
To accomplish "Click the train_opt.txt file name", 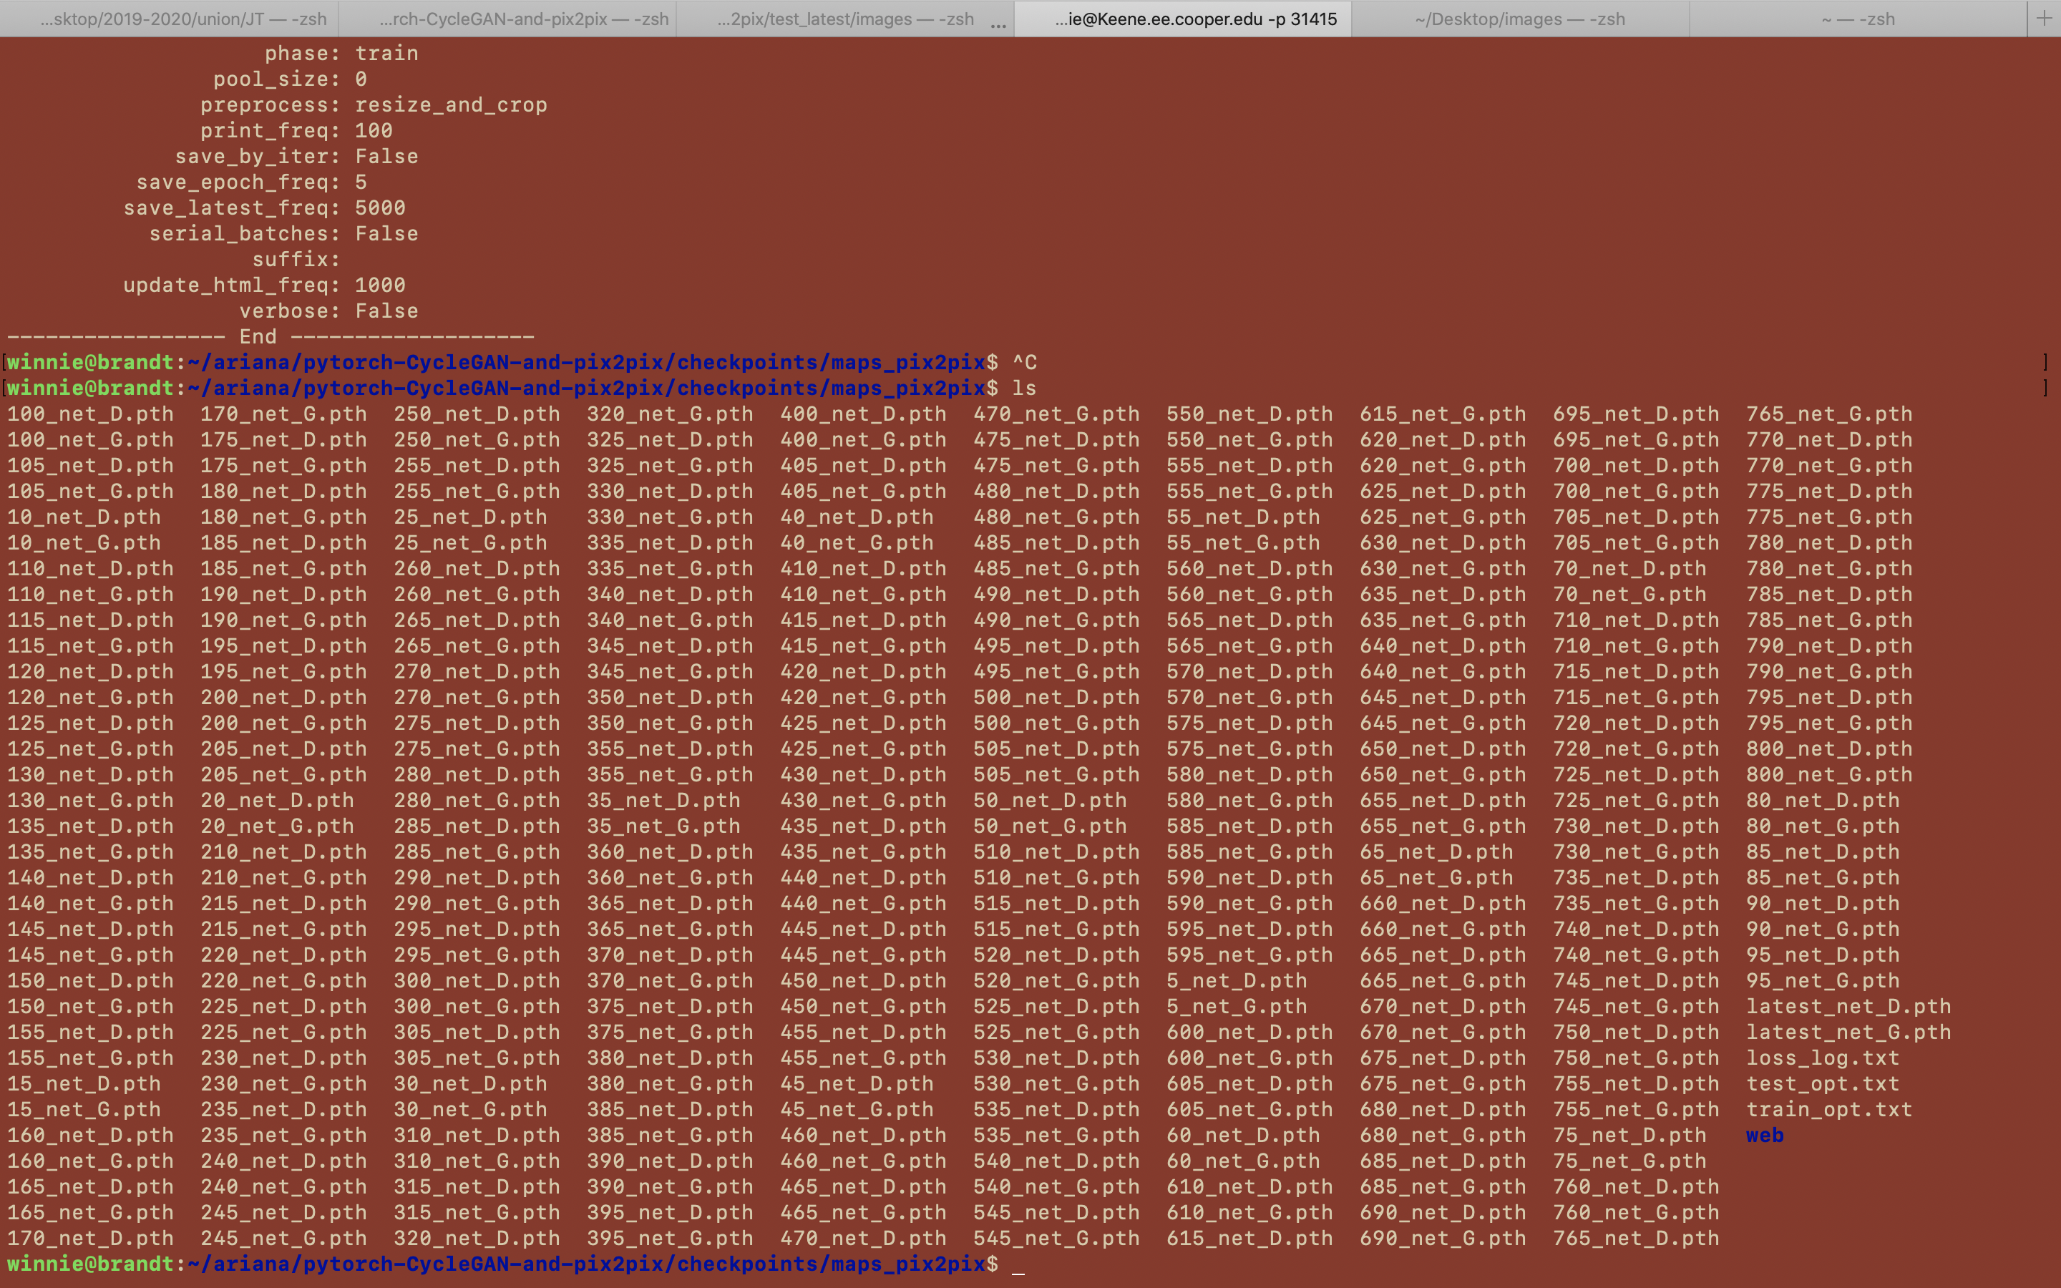I will 1829,1109.
